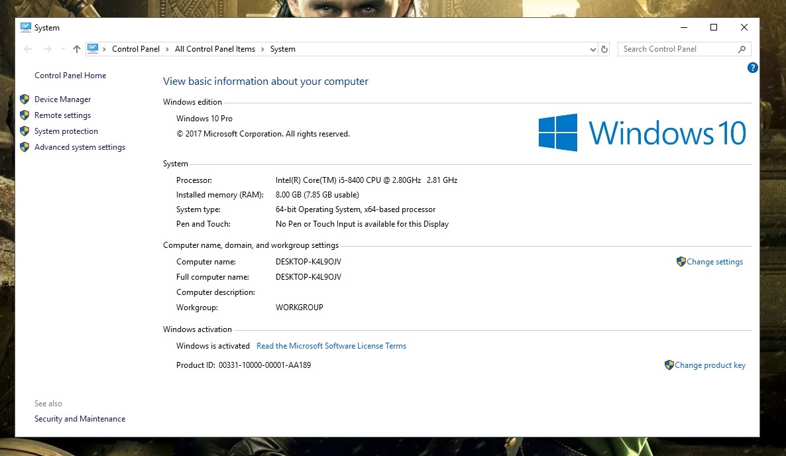Go up one level with the up arrow
Viewport: 786px width, 456px height.
(x=77, y=49)
